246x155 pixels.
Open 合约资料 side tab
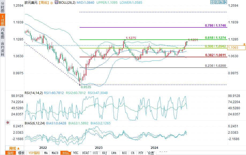[x=2, y=49]
